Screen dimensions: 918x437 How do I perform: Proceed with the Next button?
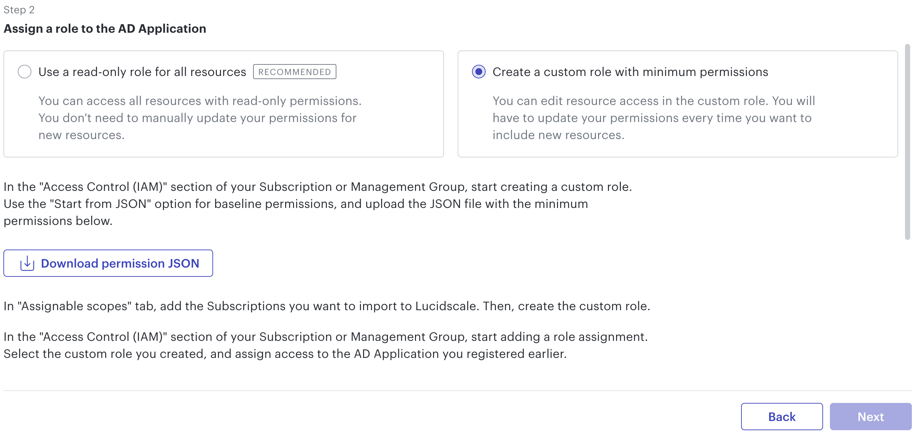[871, 416]
